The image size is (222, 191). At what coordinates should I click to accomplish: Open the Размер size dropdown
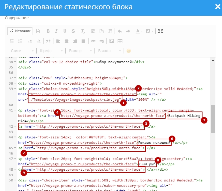tap(79, 51)
